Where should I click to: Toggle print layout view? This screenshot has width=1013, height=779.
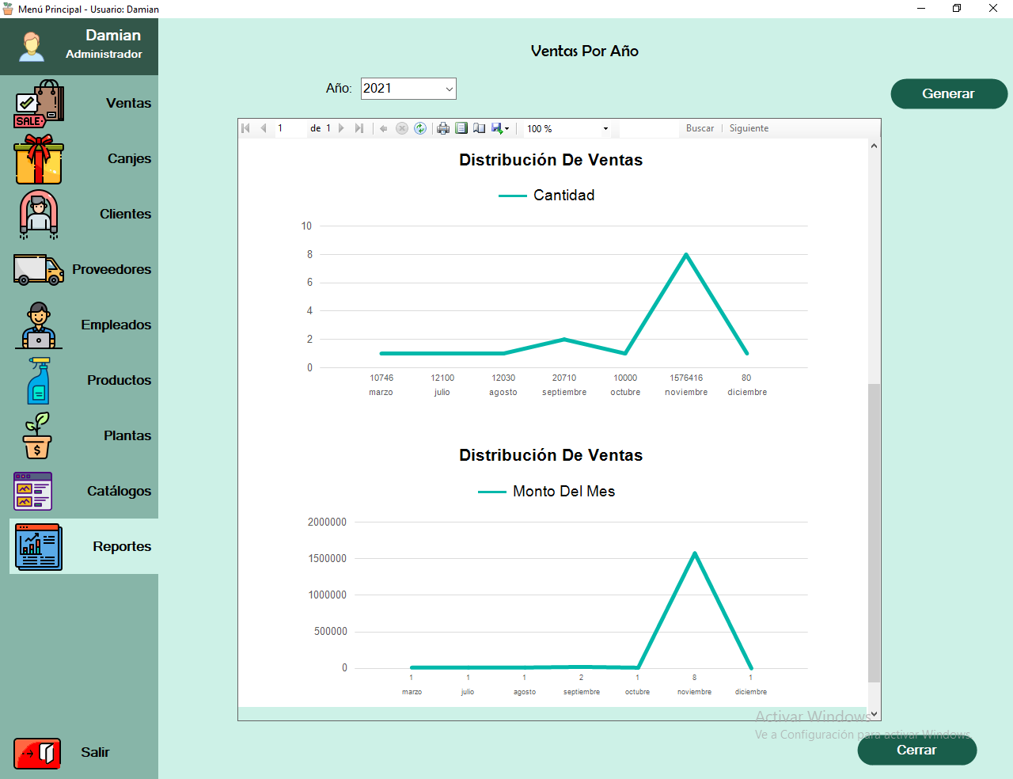[461, 128]
